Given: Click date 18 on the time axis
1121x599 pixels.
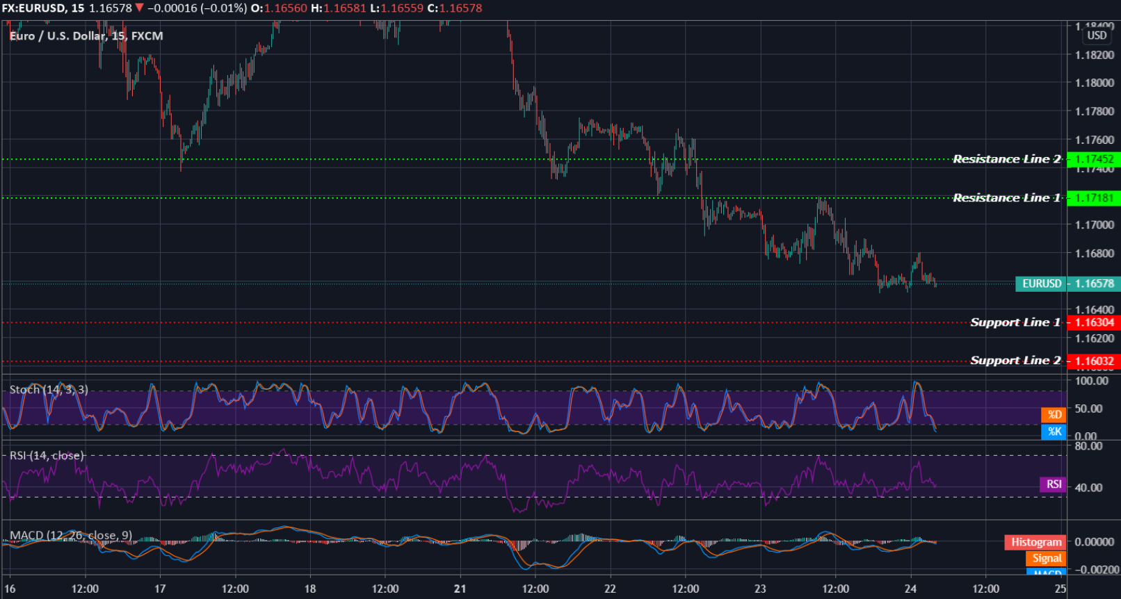Looking at the screenshot, I should [x=310, y=589].
